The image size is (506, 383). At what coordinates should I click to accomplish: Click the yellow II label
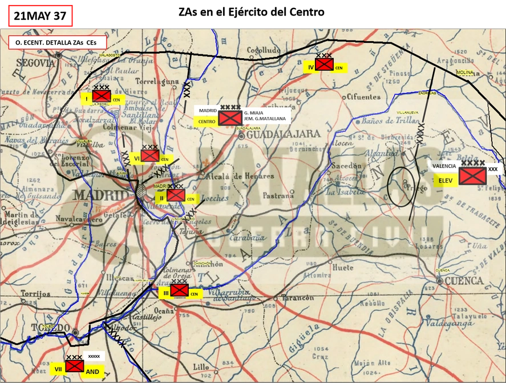(x=161, y=198)
